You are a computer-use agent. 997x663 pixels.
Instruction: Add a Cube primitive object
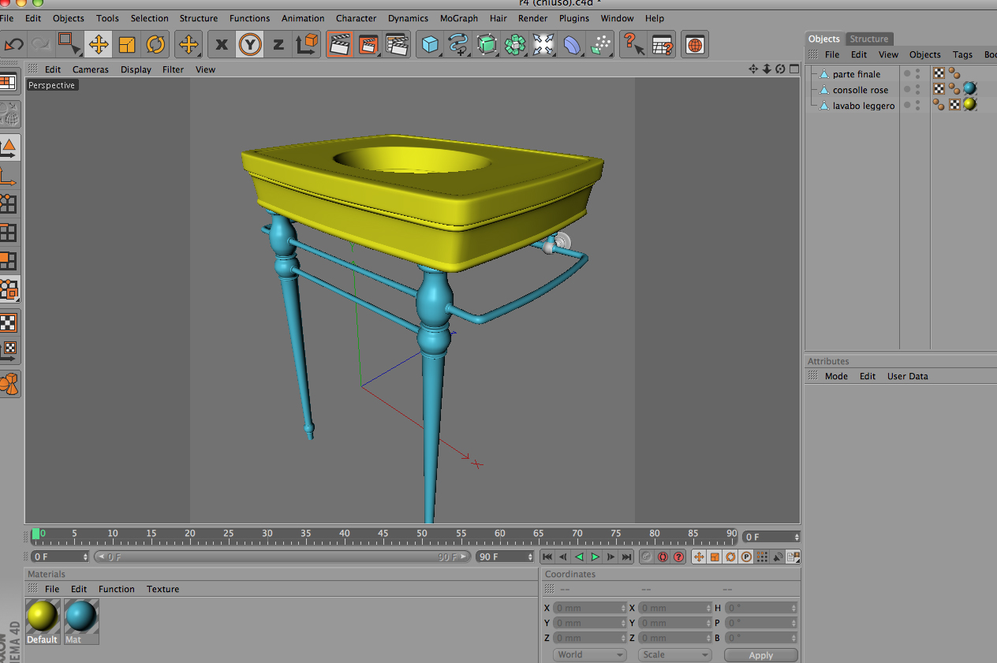[x=430, y=45]
